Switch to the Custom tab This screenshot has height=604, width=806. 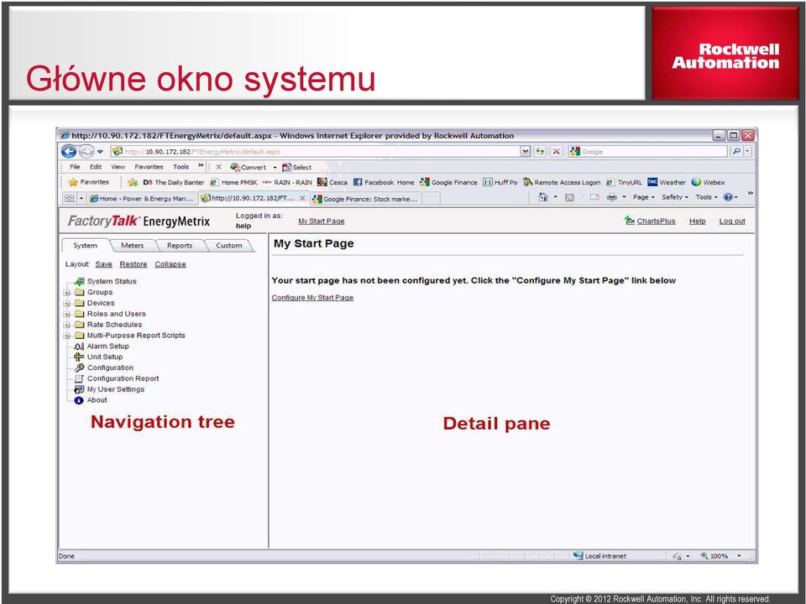click(228, 246)
